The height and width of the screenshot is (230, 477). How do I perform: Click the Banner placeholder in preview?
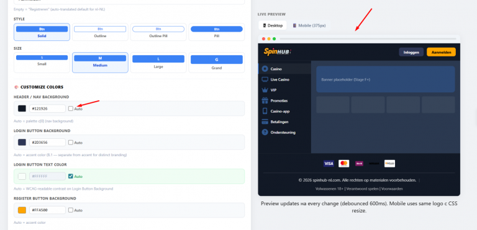386,79
